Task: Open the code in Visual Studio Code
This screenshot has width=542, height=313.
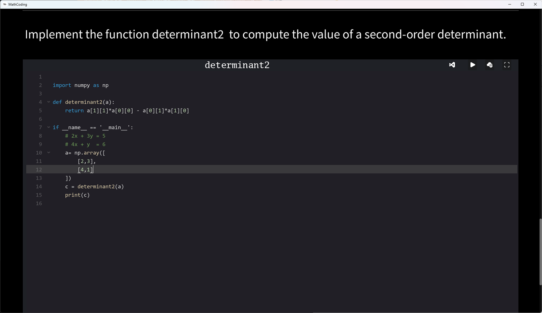Action: click(x=452, y=65)
